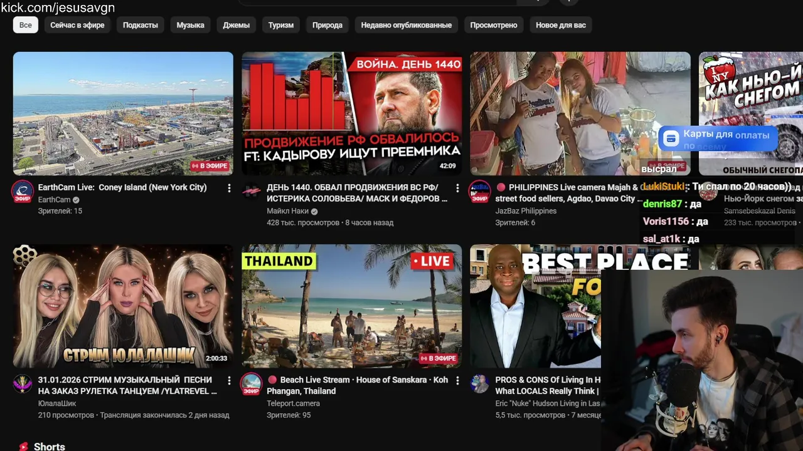The width and height of the screenshot is (803, 451).
Task: Open "Beach Live Stream · House of Sanskara" title
Action: coord(358,385)
